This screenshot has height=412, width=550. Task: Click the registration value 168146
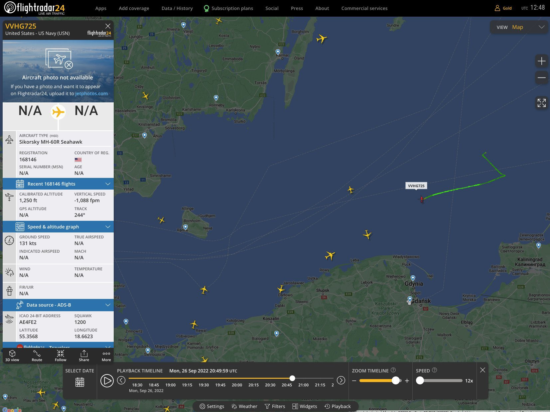28,160
